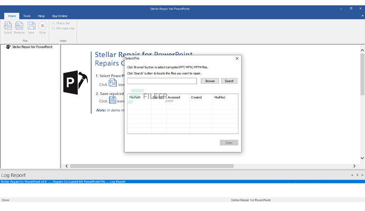This screenshot has width=365, height=211.
Task: Click the Browse button in Select File
Action: (x=210, y=81)
